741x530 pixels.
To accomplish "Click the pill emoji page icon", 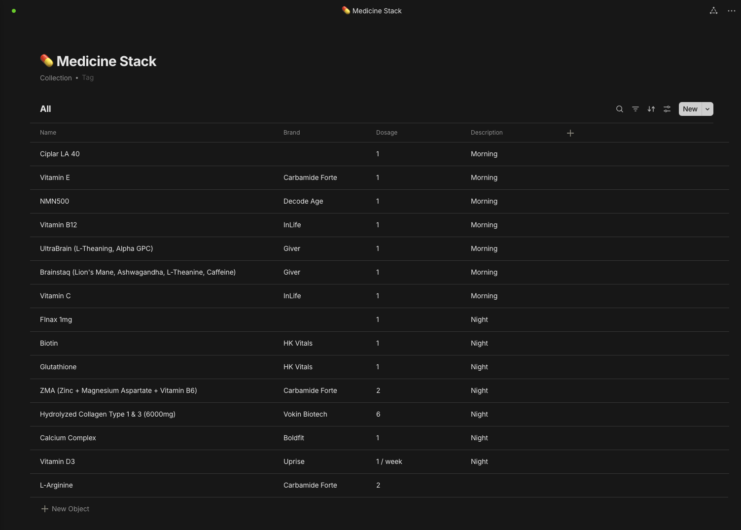I will pyautogui.click(x=47, y=61).
